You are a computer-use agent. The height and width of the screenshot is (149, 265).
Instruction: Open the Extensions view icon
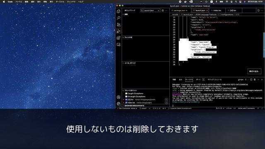[119, 38]
